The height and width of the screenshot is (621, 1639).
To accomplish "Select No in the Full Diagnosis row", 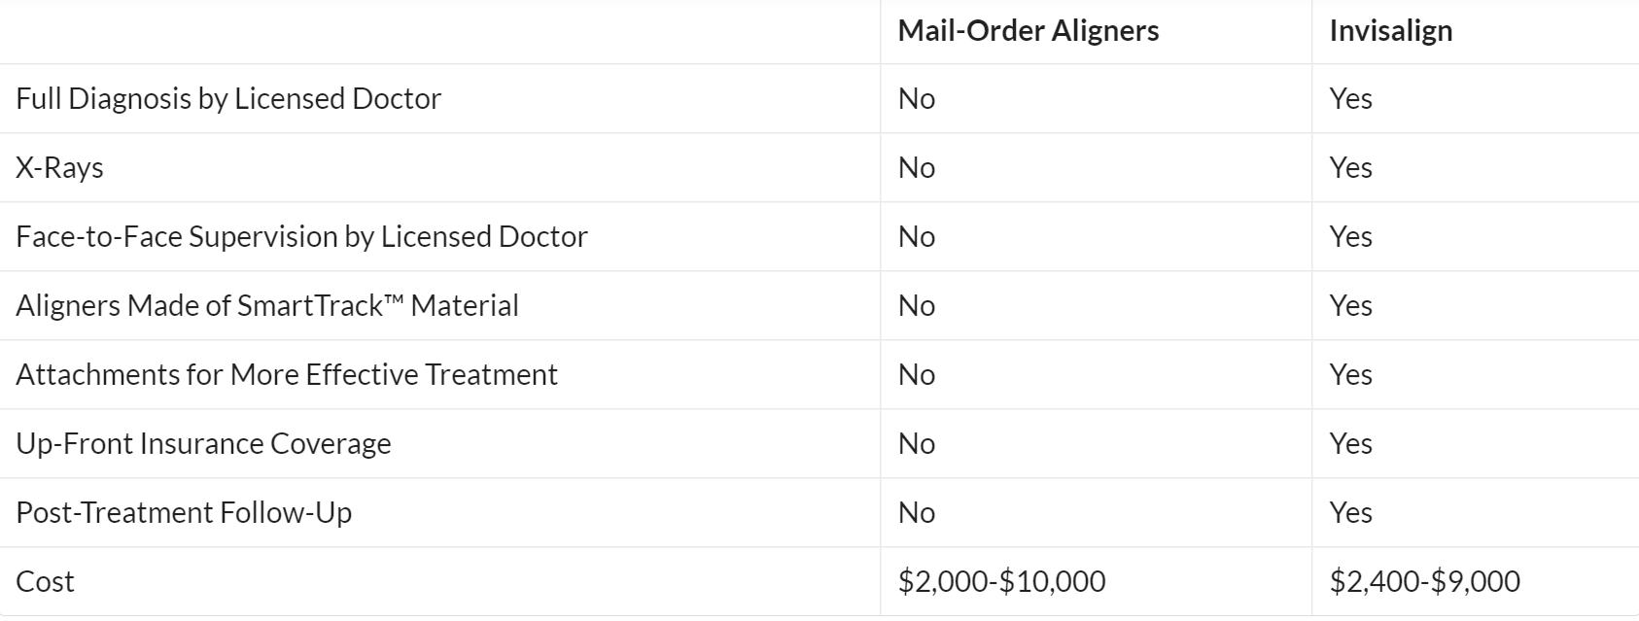I will tap(916, 99).
